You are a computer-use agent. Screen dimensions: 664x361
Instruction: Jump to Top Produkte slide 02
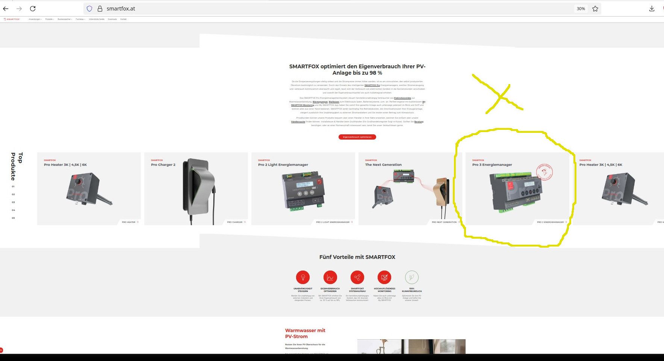[13, 194]
